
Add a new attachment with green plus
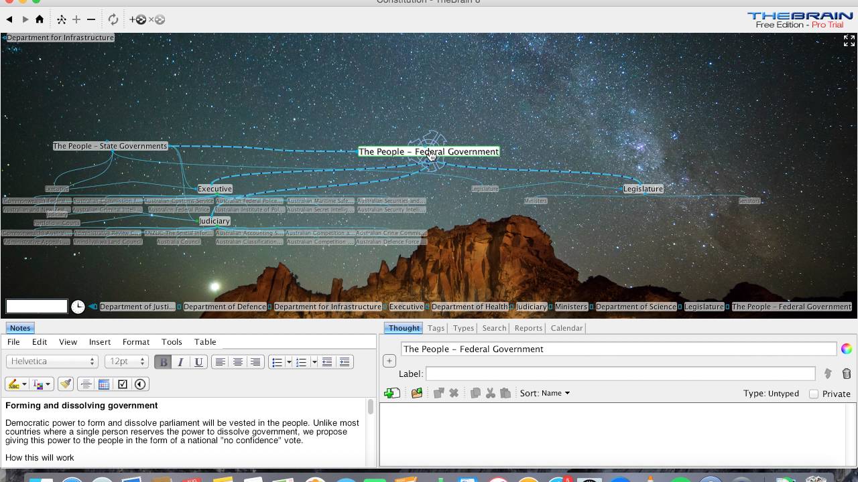pyautogui.click(x=392, y=393)
